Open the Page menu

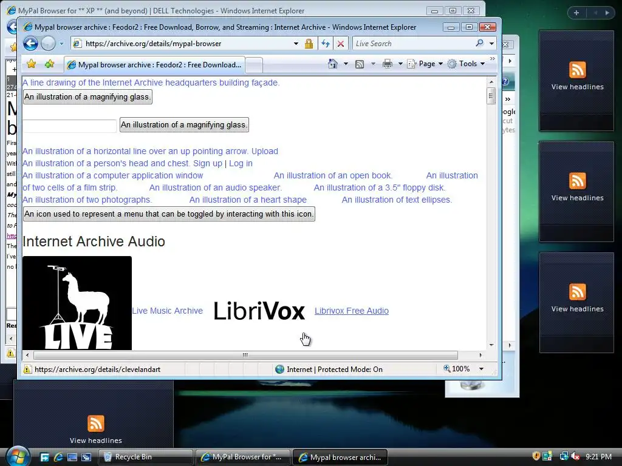click(x=425, y=64)
